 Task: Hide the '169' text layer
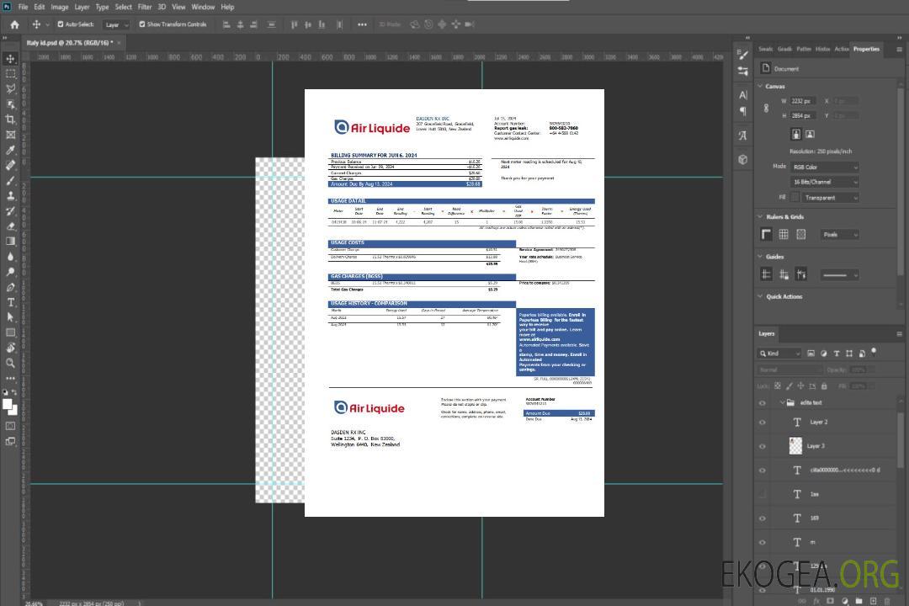click(763, 518)
